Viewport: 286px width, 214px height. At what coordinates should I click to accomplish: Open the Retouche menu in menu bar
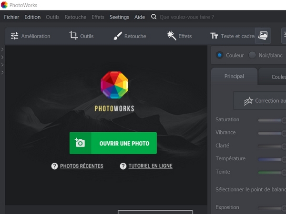(75, 17)
